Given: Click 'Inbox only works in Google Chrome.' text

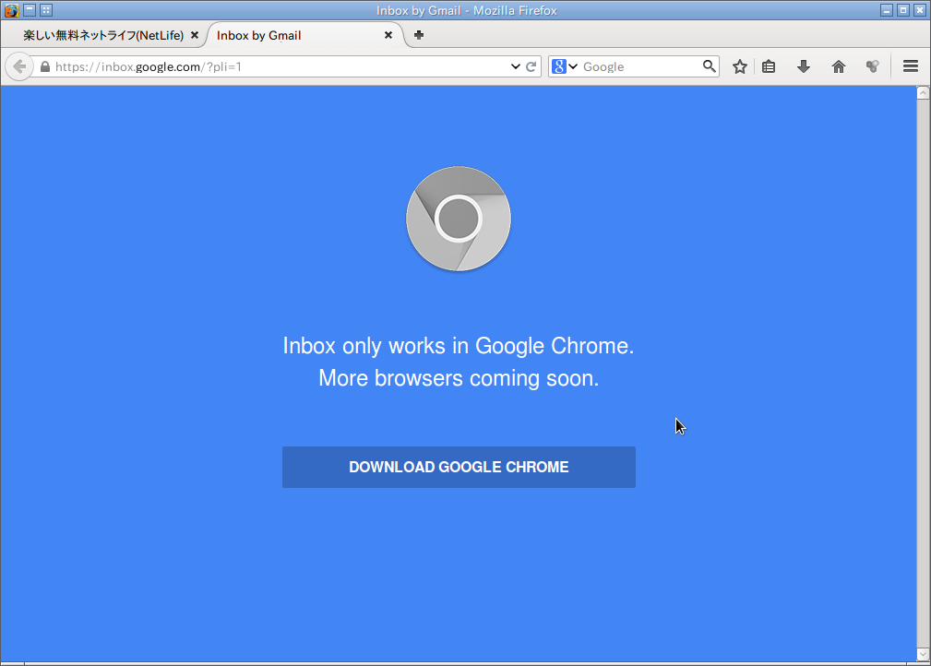Looking at the screenshot, I should click(x=459, y=346).
